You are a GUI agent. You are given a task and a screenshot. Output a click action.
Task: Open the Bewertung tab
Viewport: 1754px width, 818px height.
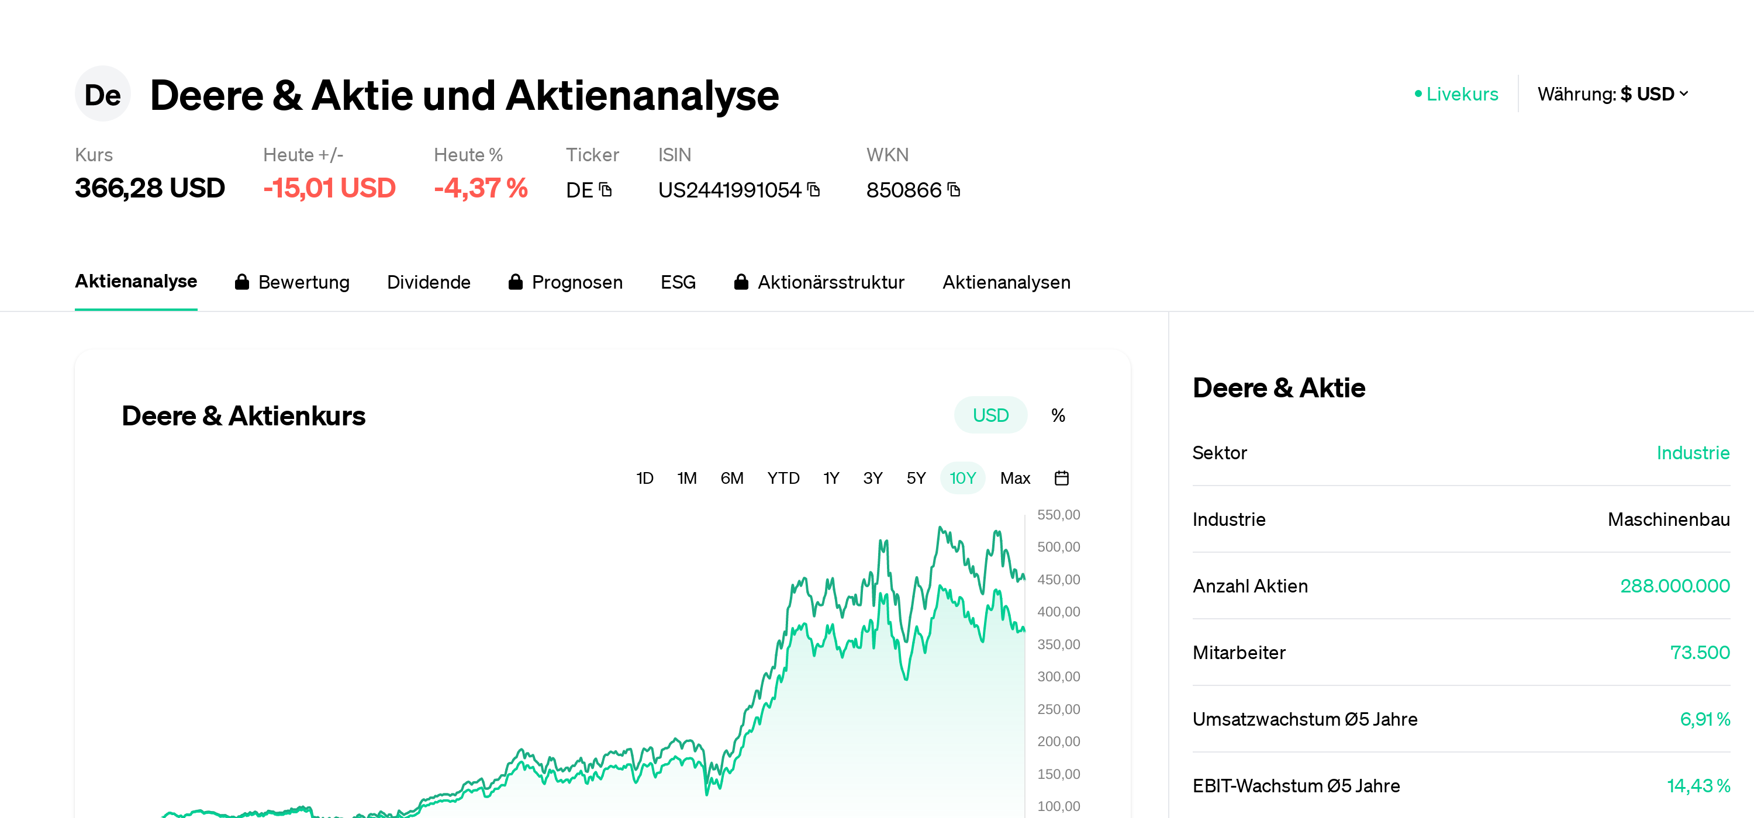click(292, 282)
